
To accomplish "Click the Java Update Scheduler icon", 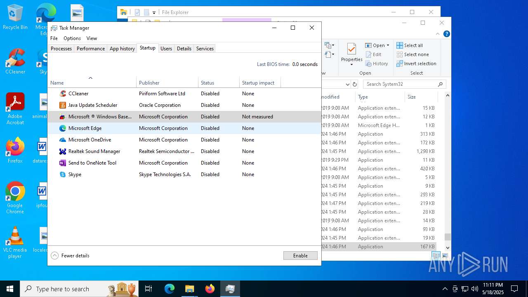I will coord(63,105).
